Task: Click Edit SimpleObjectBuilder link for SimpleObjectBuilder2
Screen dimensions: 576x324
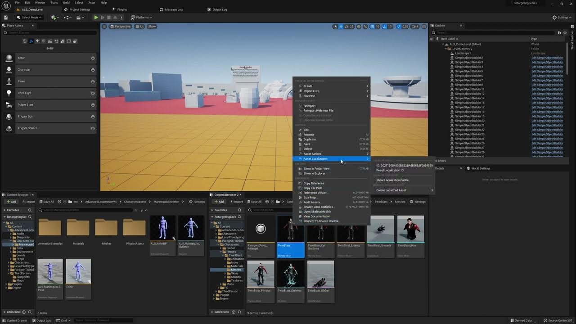Action: coord(547,58)
